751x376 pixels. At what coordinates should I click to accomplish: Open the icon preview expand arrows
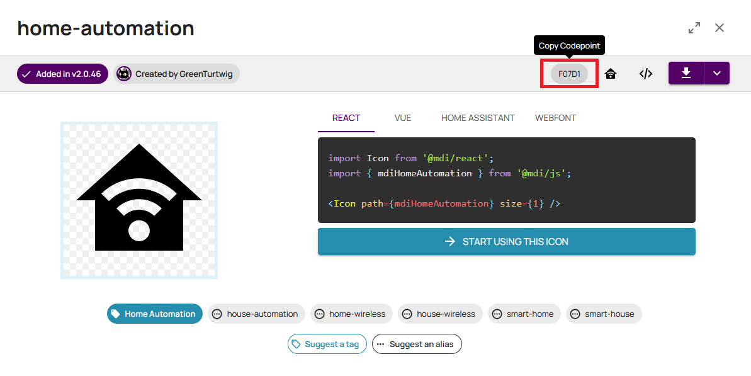[694, 28]
